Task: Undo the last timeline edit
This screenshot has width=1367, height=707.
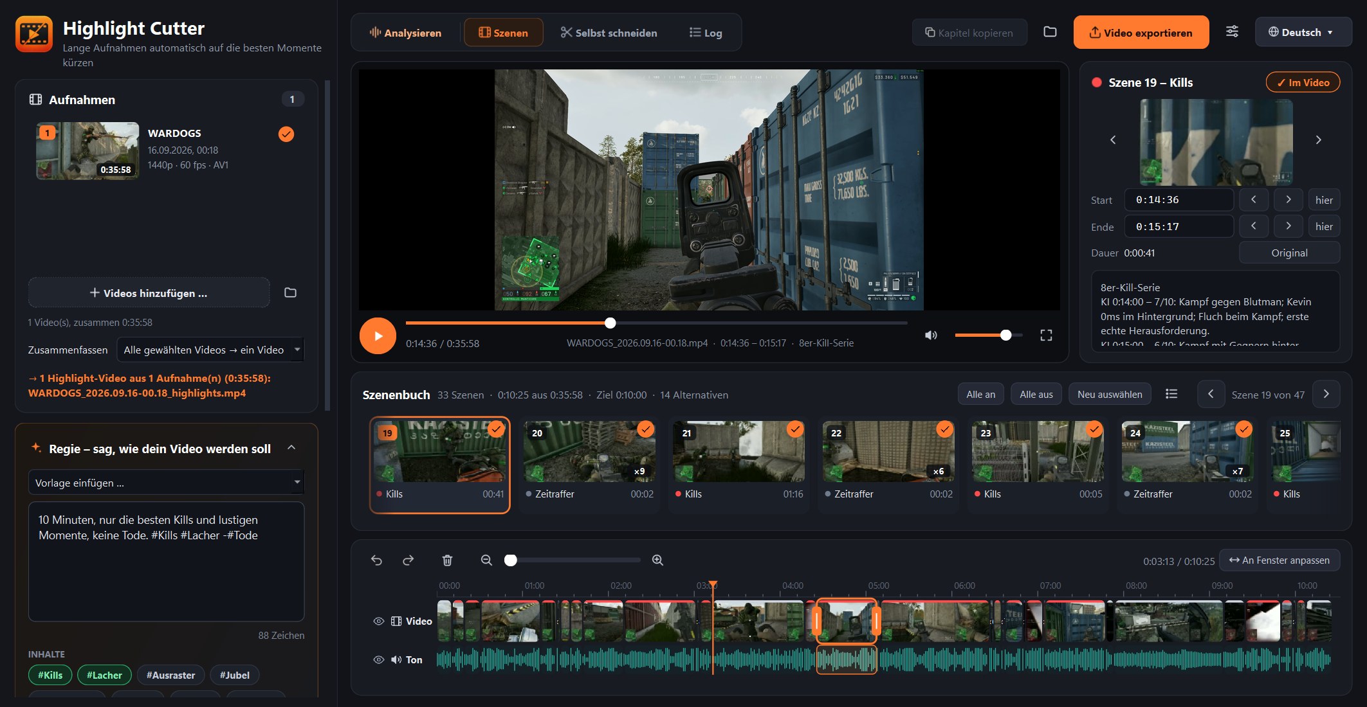Action: (x=376, y=560)
